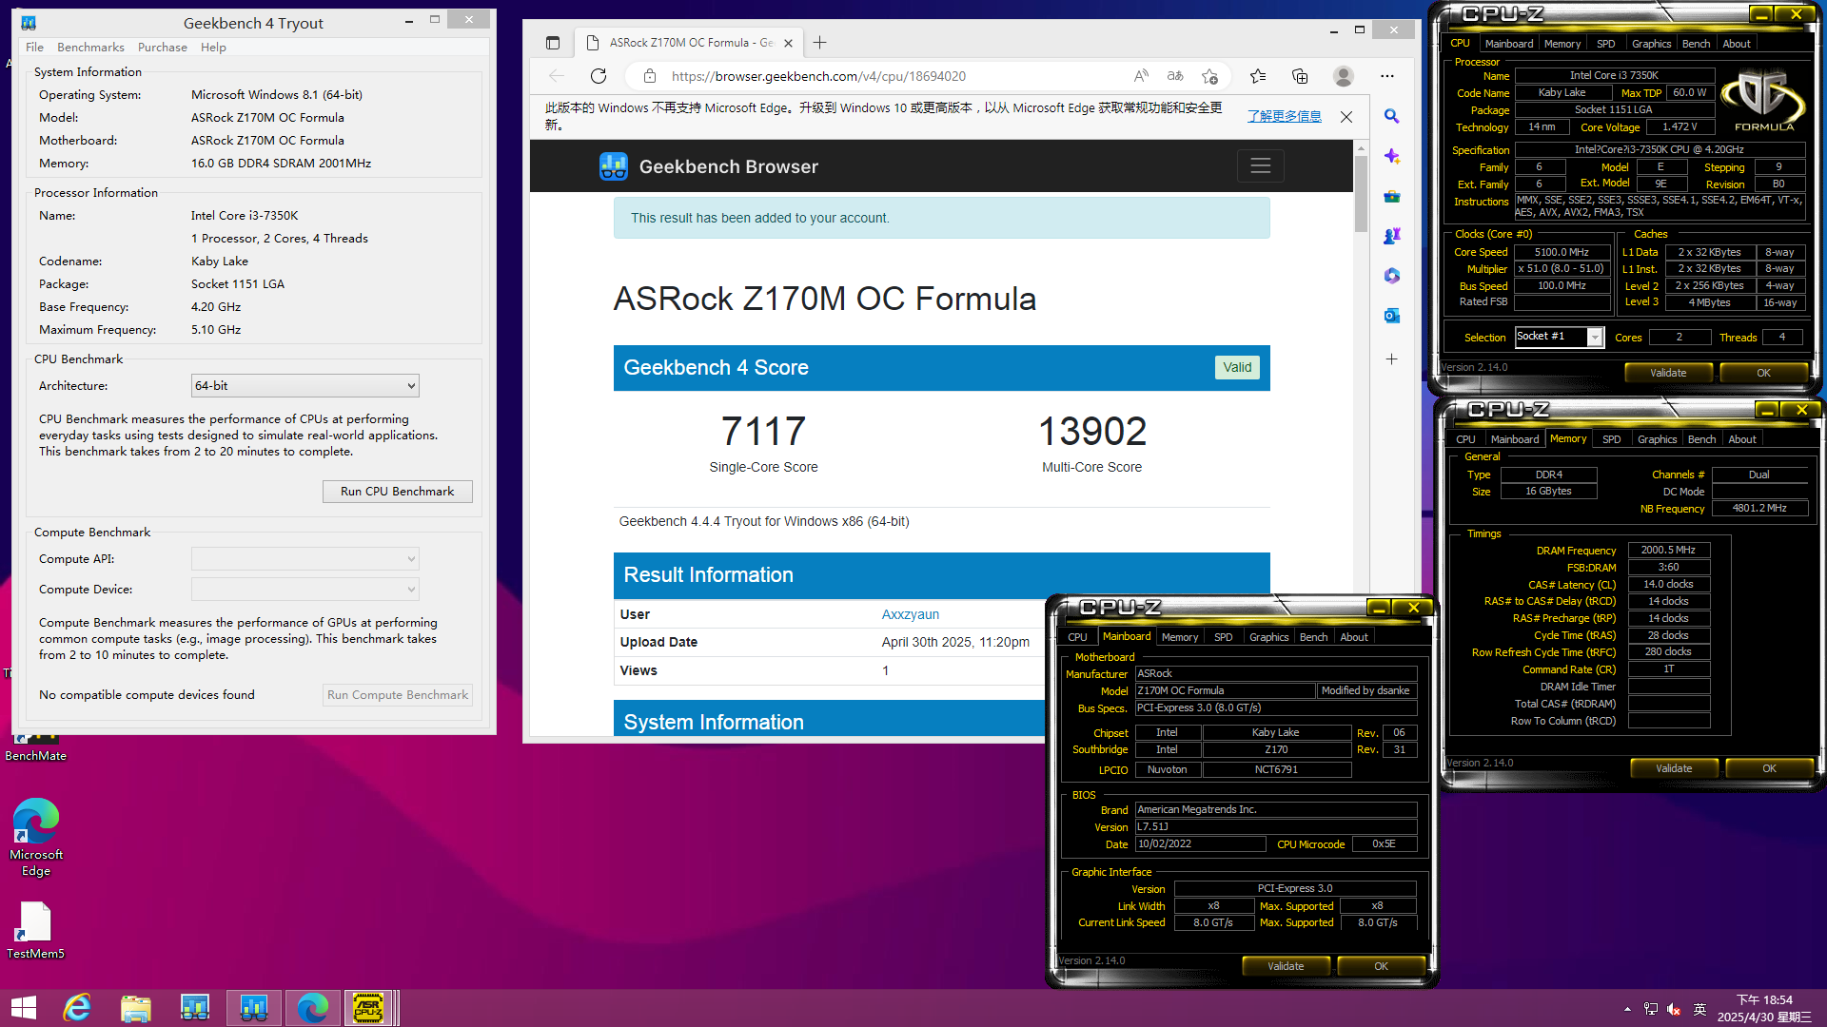The width and height of the screenshot is (1827, 1027).
Task: Click the Valid badge on Geekbench score
Action: 1237,368
